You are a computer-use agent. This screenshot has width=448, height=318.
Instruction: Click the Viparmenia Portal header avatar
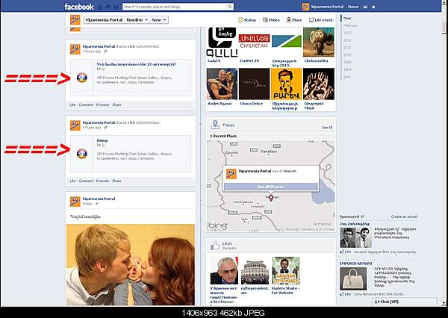click(x=75, y=19)
